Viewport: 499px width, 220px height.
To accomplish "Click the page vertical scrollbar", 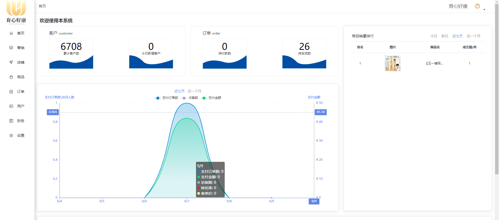I will click(x=497, y=89).
